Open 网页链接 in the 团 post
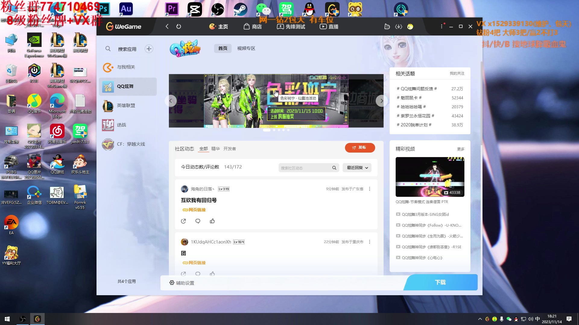579x325 pixels. coord(194,263)
